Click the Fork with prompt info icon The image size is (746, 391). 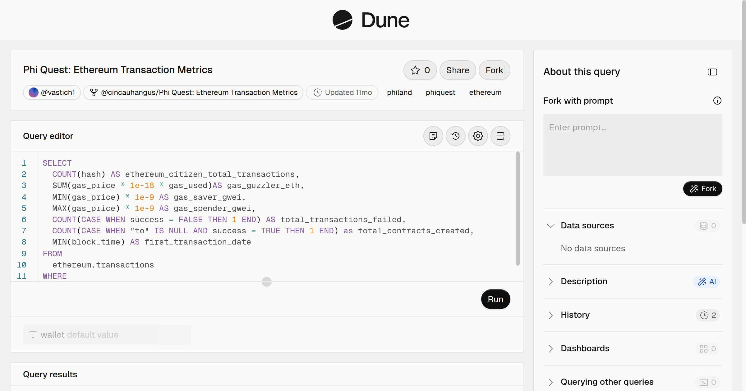(717, 101)
